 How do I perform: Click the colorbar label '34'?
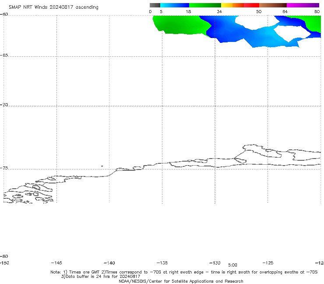click(x=219, y=12)
